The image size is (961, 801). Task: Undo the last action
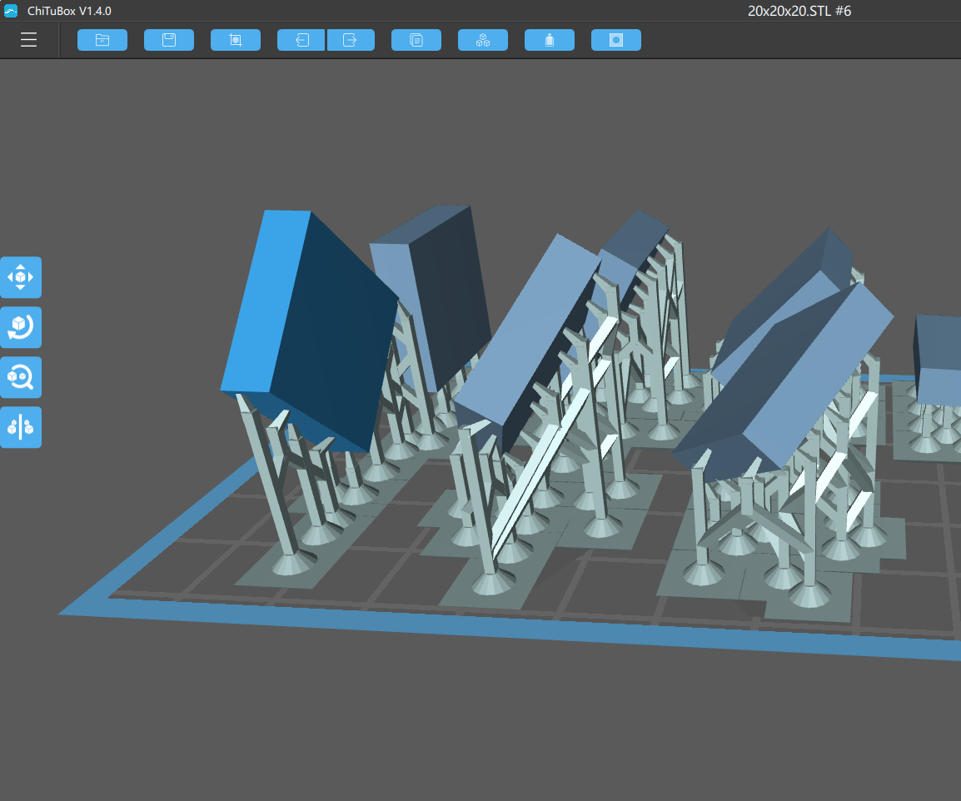301,39
